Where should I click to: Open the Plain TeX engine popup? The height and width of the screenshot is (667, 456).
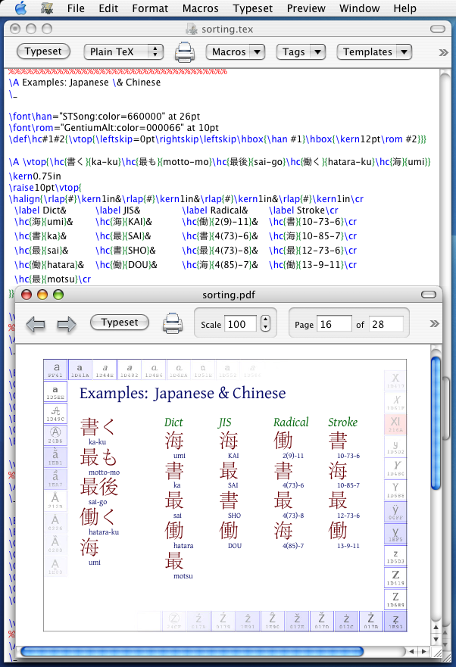(123, 52)
